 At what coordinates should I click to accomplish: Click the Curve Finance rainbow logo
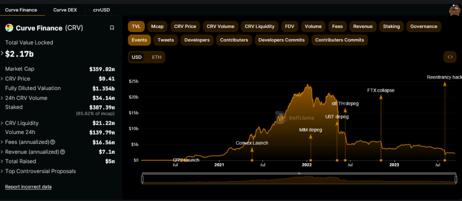pos(9,28)
